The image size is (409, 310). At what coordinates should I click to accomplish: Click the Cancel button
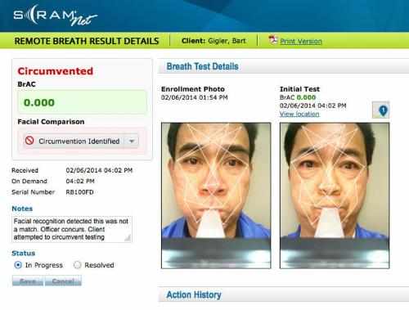63,281
